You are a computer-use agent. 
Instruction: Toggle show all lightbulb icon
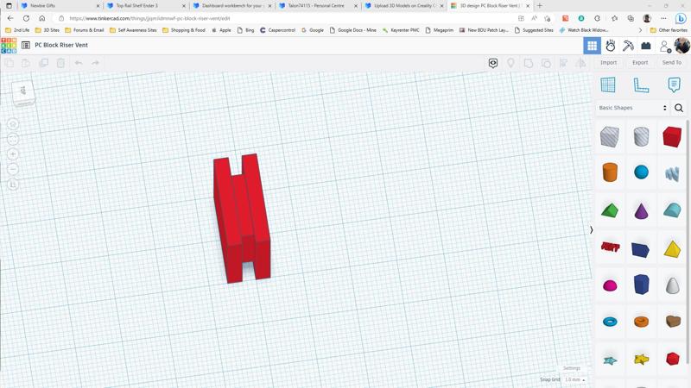pos(510,63)
